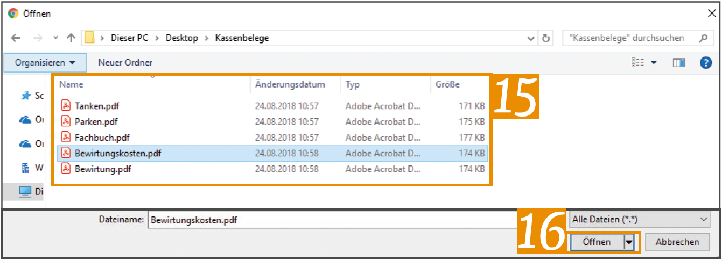722x260 pixels.
Task: Open the 'Alle Dateien (*.*)' file type dropdown
Action: 640,219
